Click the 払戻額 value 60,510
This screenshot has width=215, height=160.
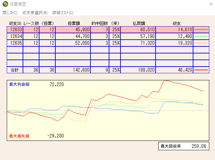147,30
